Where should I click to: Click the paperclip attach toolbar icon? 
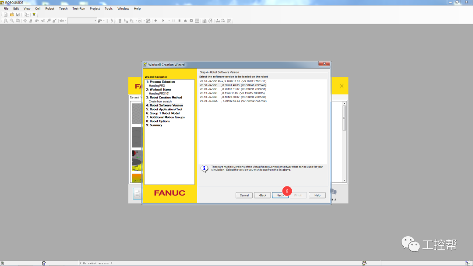pyautogui.click(x=111, y=21)
